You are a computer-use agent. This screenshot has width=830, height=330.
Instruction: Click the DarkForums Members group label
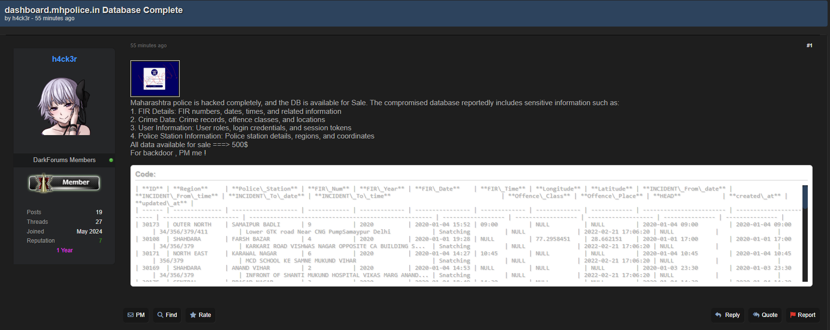(64, 160)
